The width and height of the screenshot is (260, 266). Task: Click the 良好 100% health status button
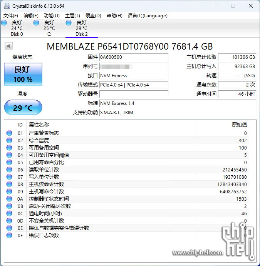tap(23, 74)
